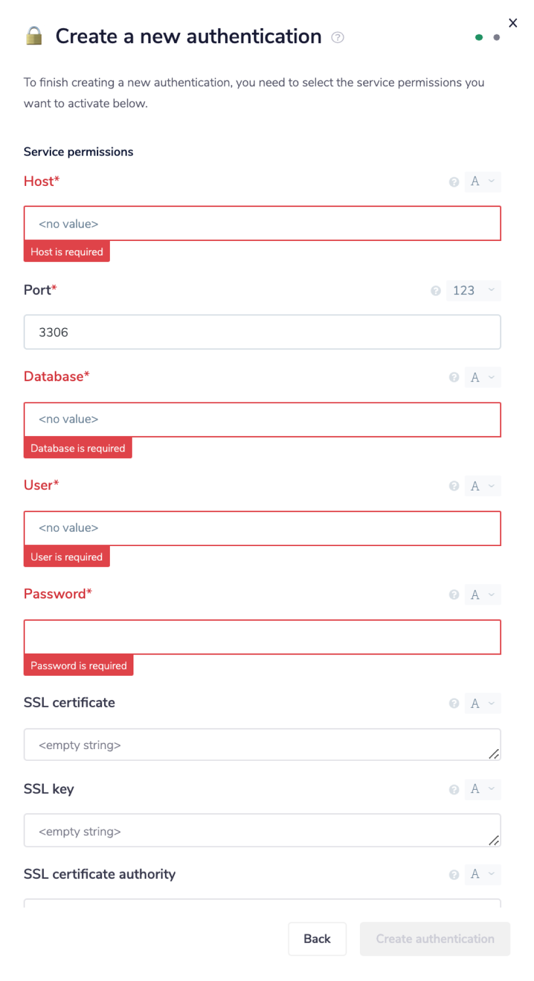Click the help icon beside Password
Image resolution: width=534 pixels, height=981 pixels.
(453, 594)
